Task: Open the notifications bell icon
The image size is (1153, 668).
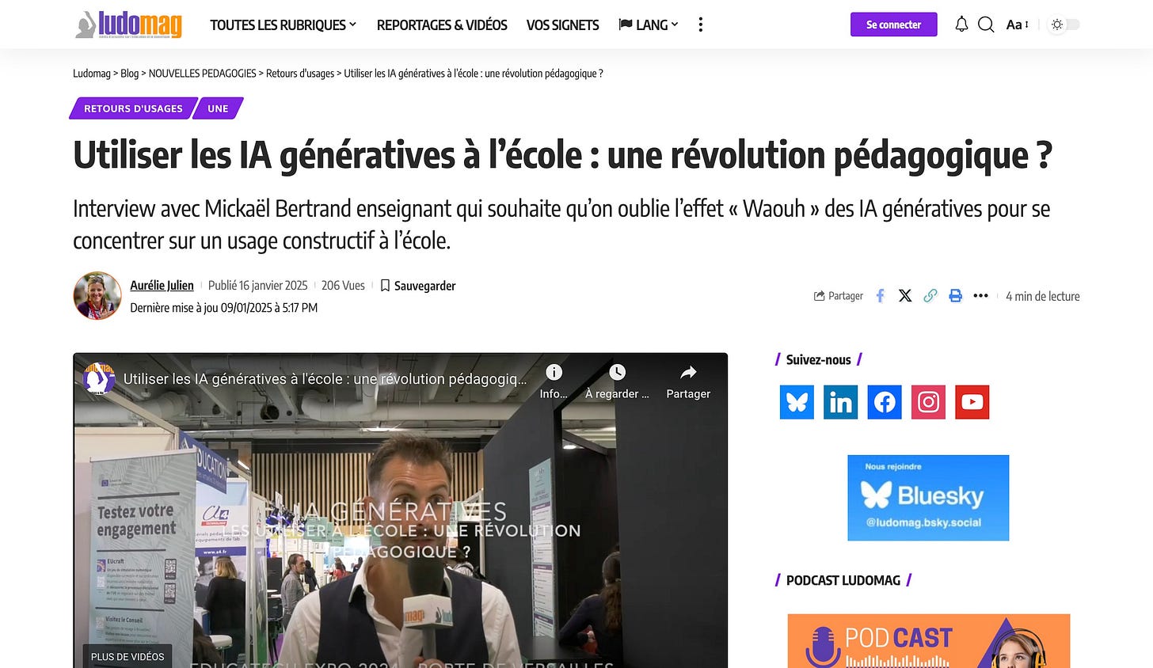Action: (x=961, y=25)
